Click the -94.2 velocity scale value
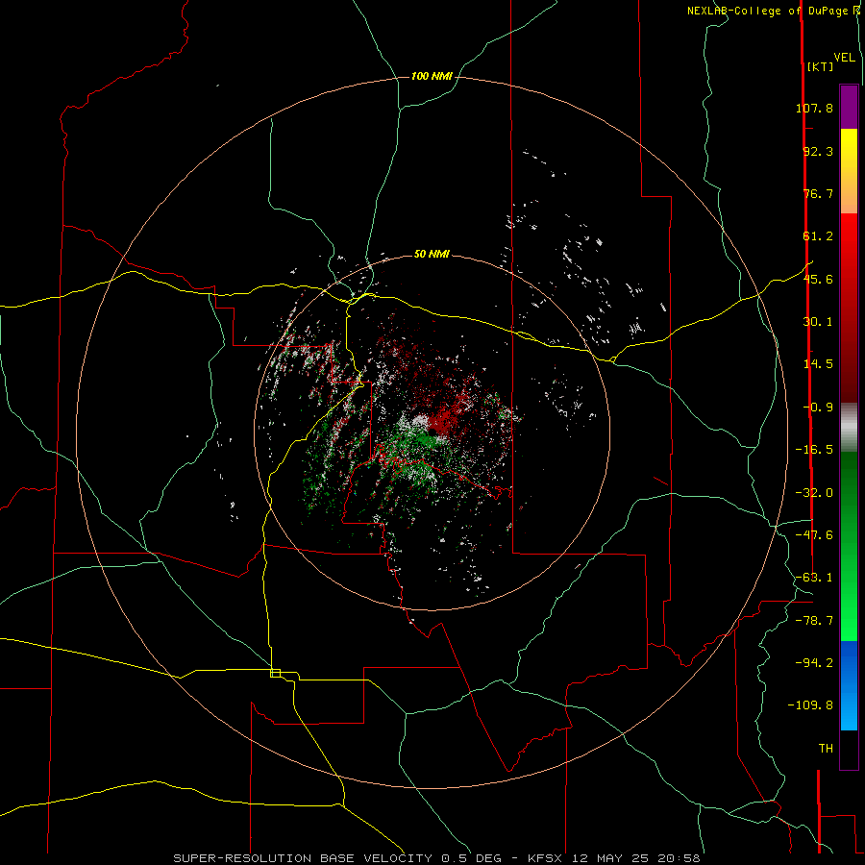Viewport: 865px width, 865px height. click(x=814, y=662)
